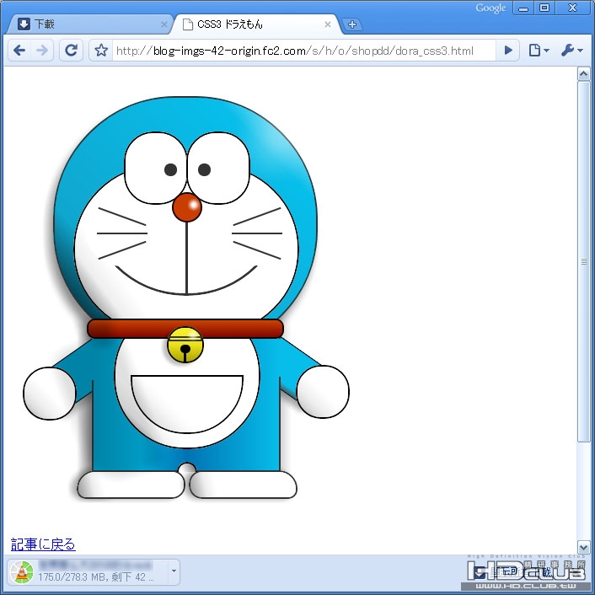Switch to the 下載 tab
This screenshot has width=595, height=595.
point(89,24)
